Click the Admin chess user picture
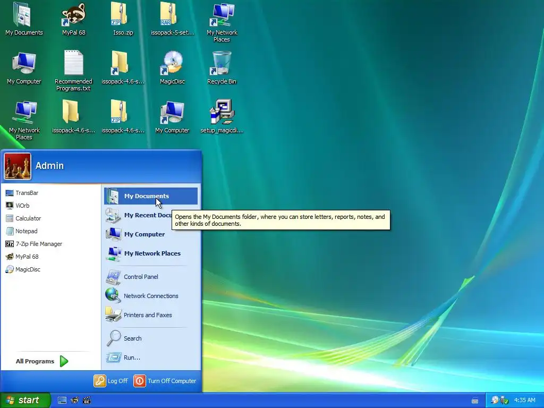The width and height of the screenshot is (544, 408). [18, 166]
